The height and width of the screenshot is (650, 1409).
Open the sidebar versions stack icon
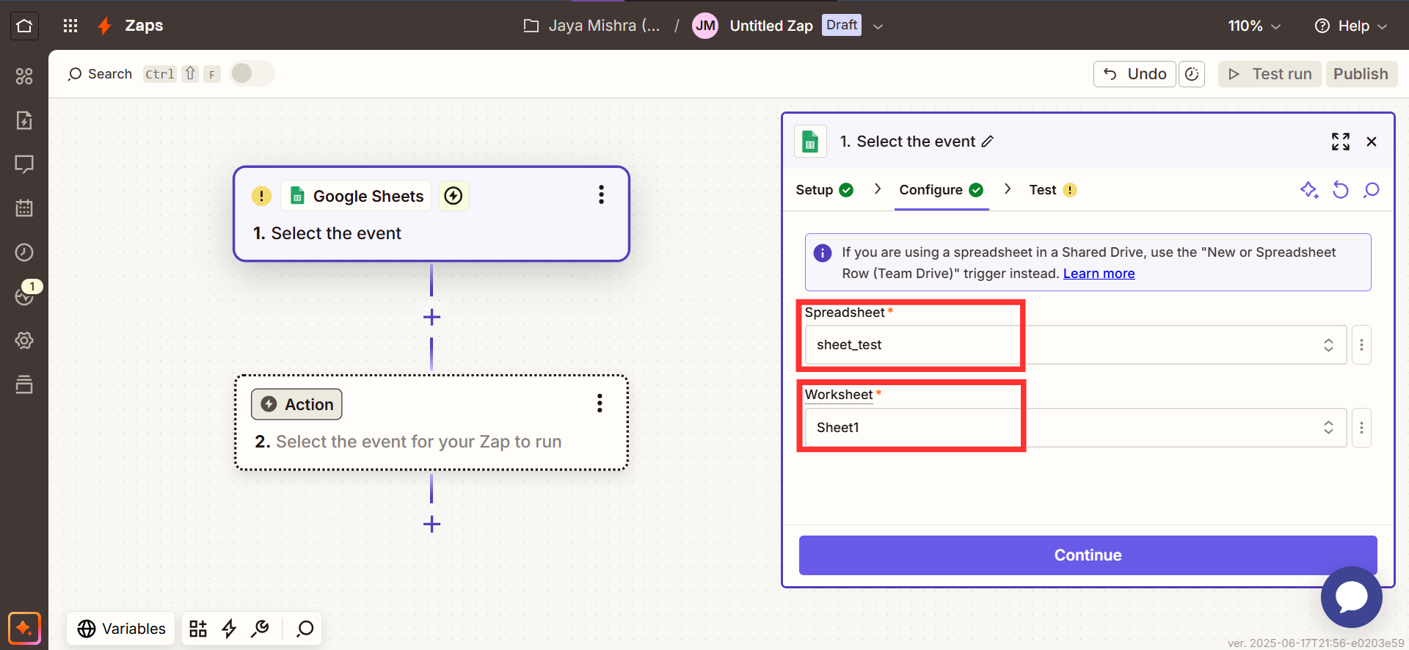click(24, 384)
